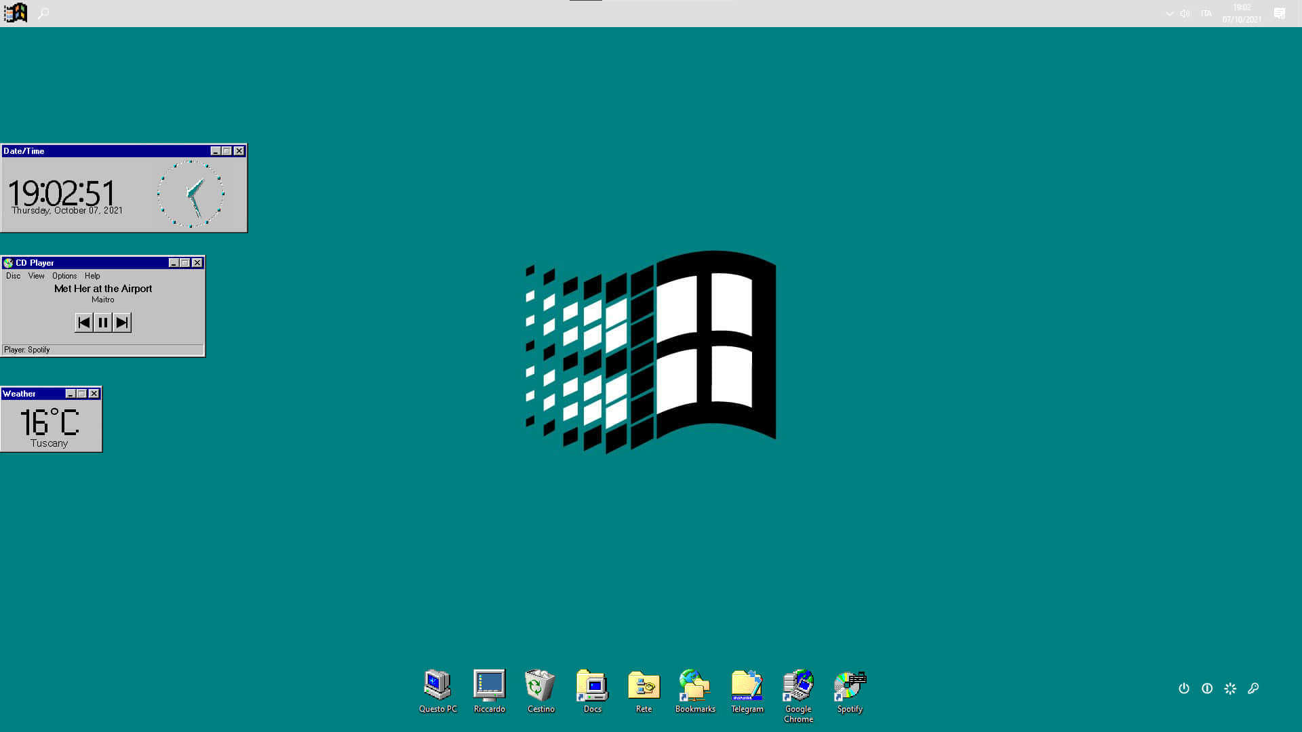1302x732 pixels.
Task: Open the Help menu in CD Player
Action: [92, 276]
